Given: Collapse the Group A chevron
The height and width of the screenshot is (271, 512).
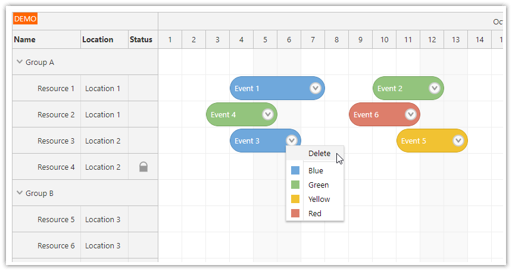Looking at the screenshot, I should pyautogui.click(x=20, y=62).
